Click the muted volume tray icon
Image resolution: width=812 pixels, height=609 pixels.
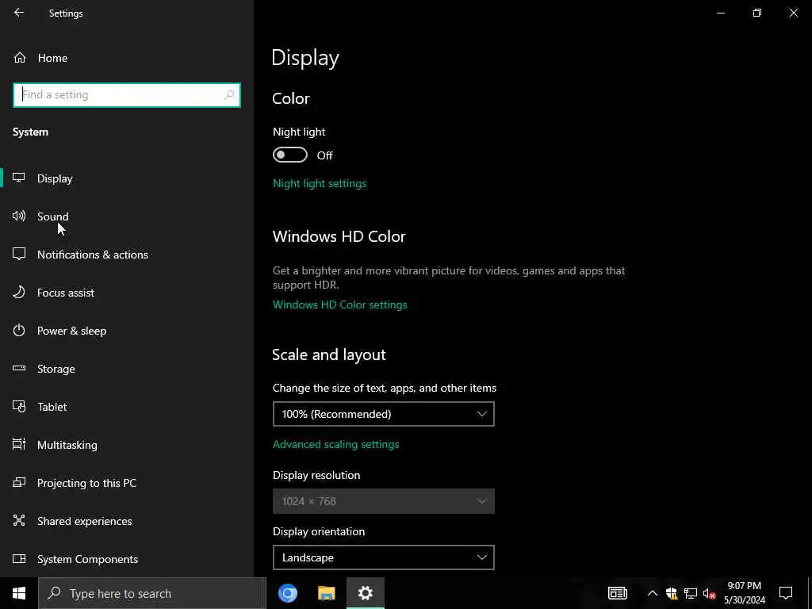(709, 593)
